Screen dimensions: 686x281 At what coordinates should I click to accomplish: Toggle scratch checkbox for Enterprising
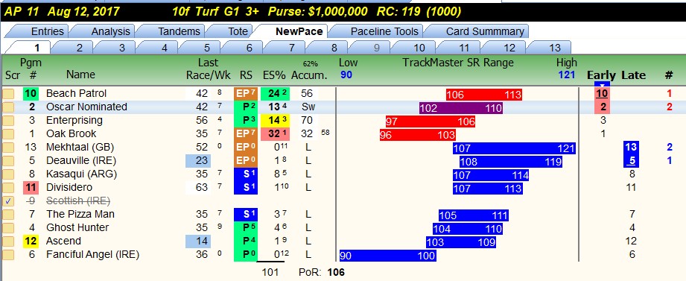(x=9, y=120)
